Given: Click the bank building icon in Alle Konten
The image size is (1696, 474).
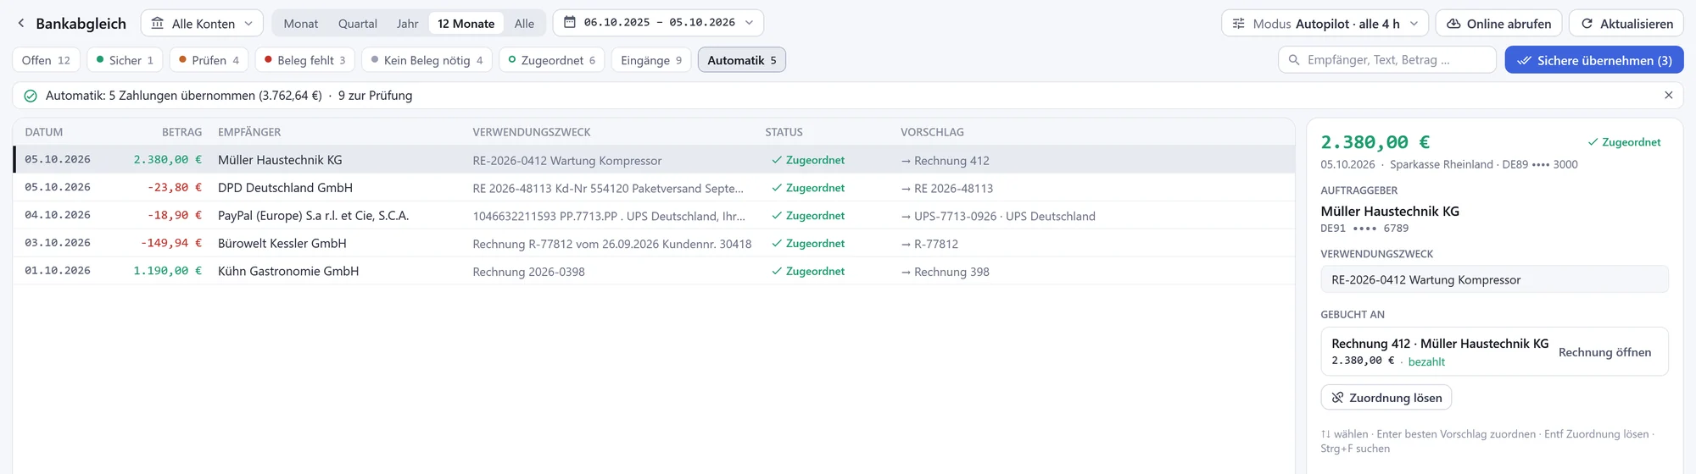Looking at the screenshot, I should 157,24.
